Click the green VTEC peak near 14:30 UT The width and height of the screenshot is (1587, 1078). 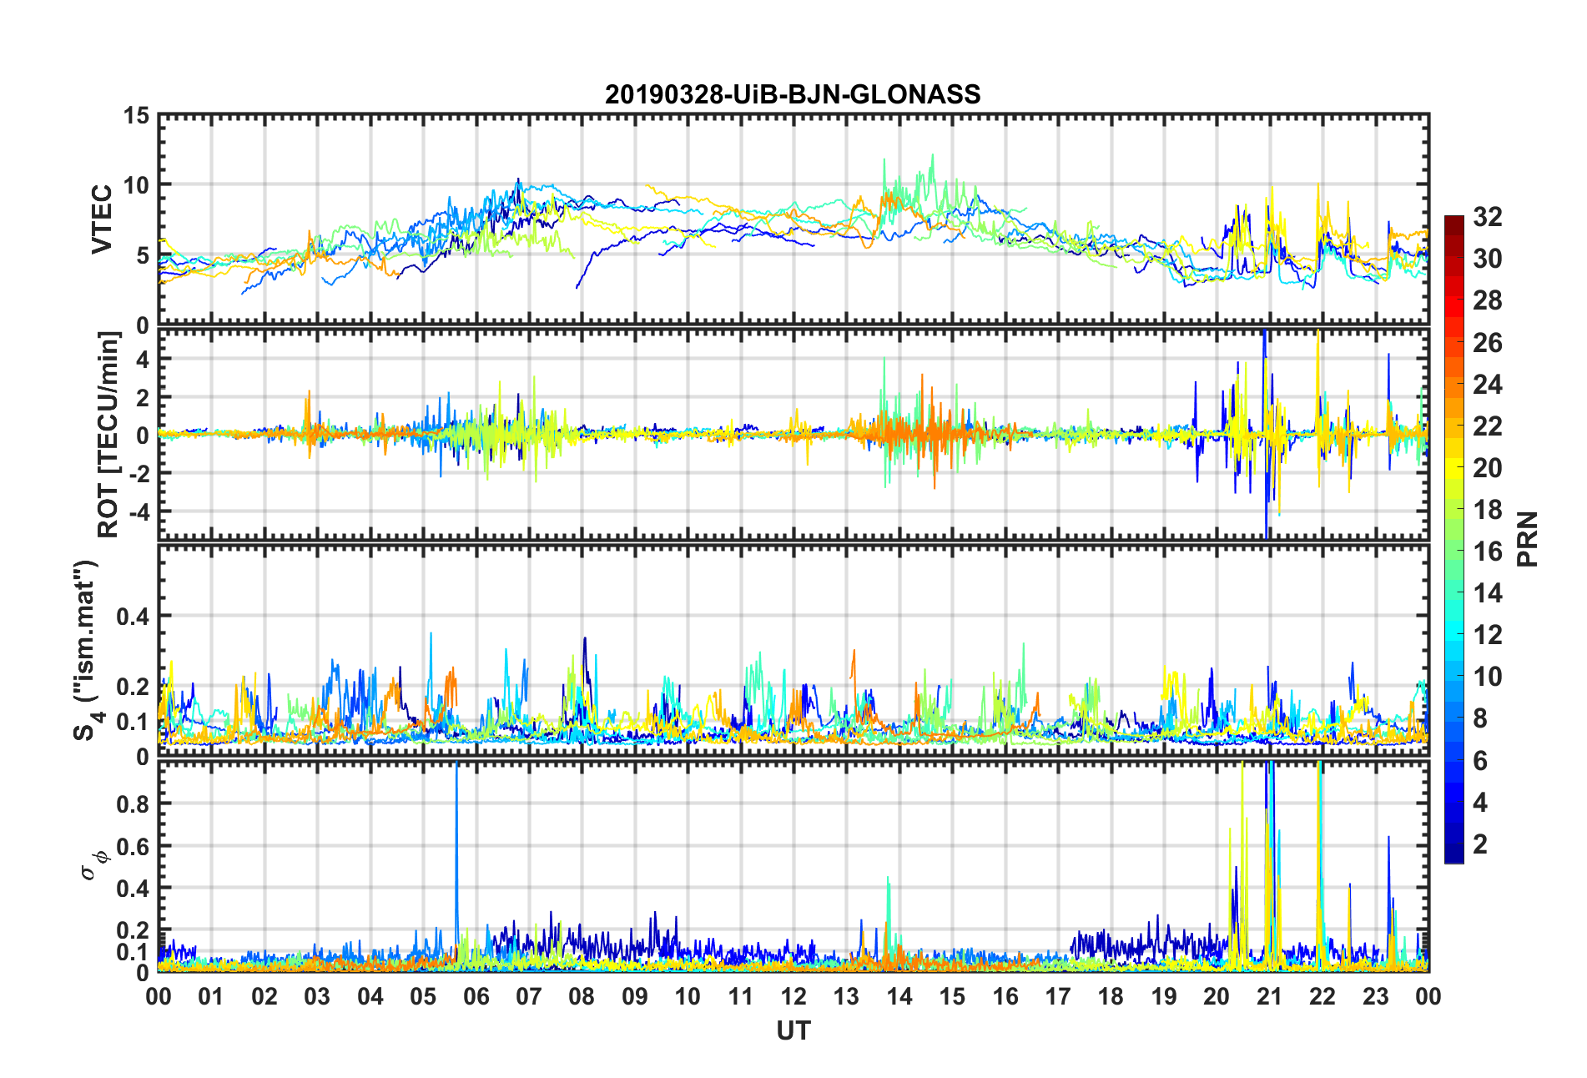[x=932, y=159]
